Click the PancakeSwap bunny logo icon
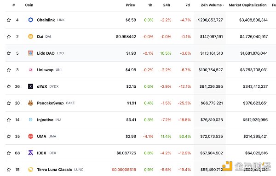 tap(30, 103)
